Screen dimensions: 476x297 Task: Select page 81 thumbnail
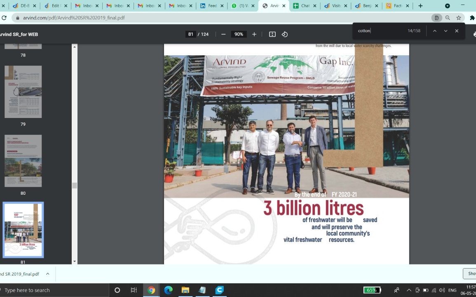point(23,230)
